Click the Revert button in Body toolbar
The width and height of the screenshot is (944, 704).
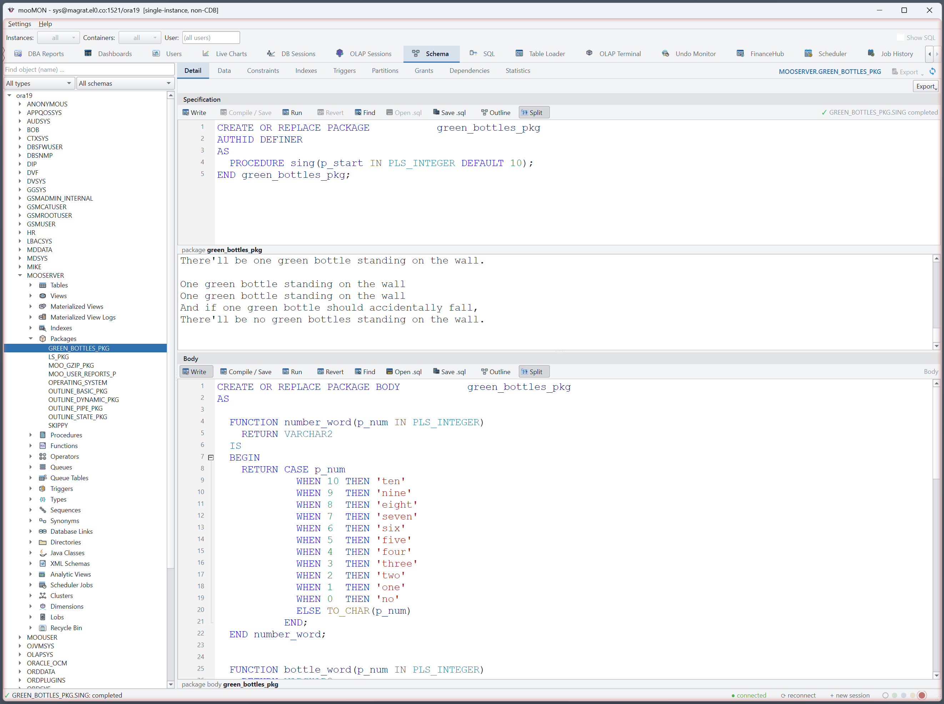(330, 372)
